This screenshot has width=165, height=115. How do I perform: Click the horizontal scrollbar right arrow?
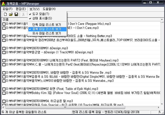[x=159, y=107]
